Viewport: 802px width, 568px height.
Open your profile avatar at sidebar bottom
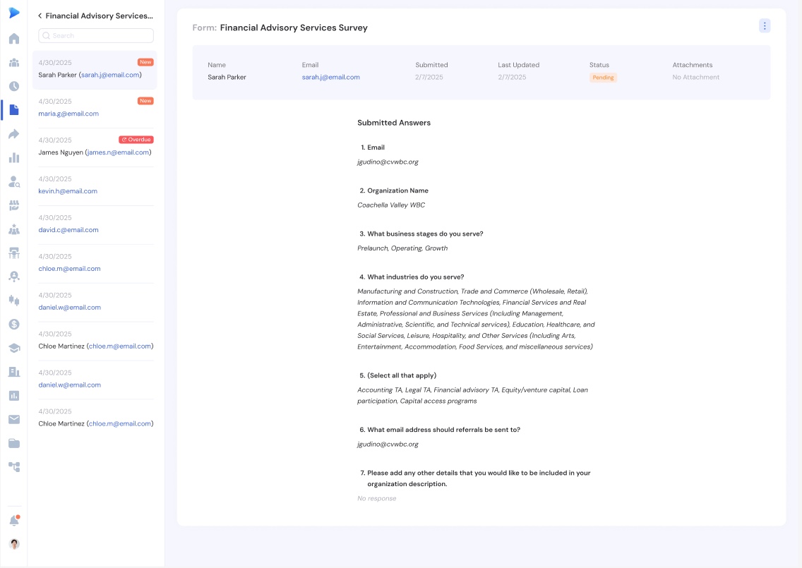13,544
